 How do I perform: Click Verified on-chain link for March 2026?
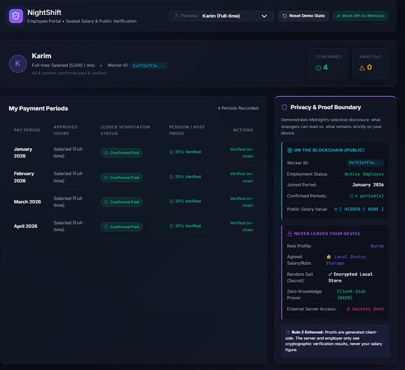242,202
